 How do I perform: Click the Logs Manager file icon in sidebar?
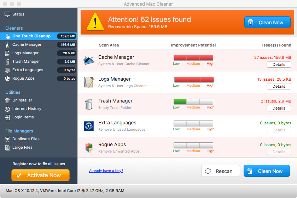[7, 54]
